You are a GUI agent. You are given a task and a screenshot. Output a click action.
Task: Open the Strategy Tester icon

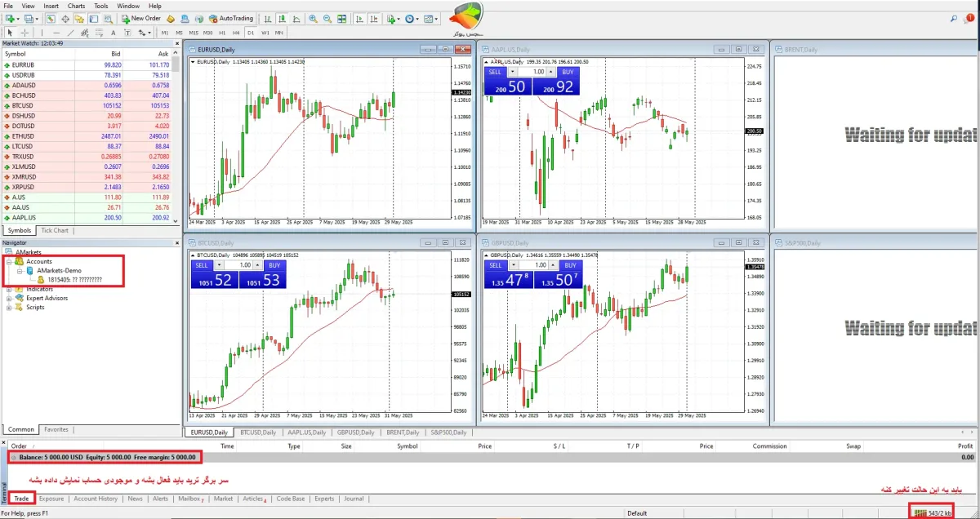click(108, 18)
